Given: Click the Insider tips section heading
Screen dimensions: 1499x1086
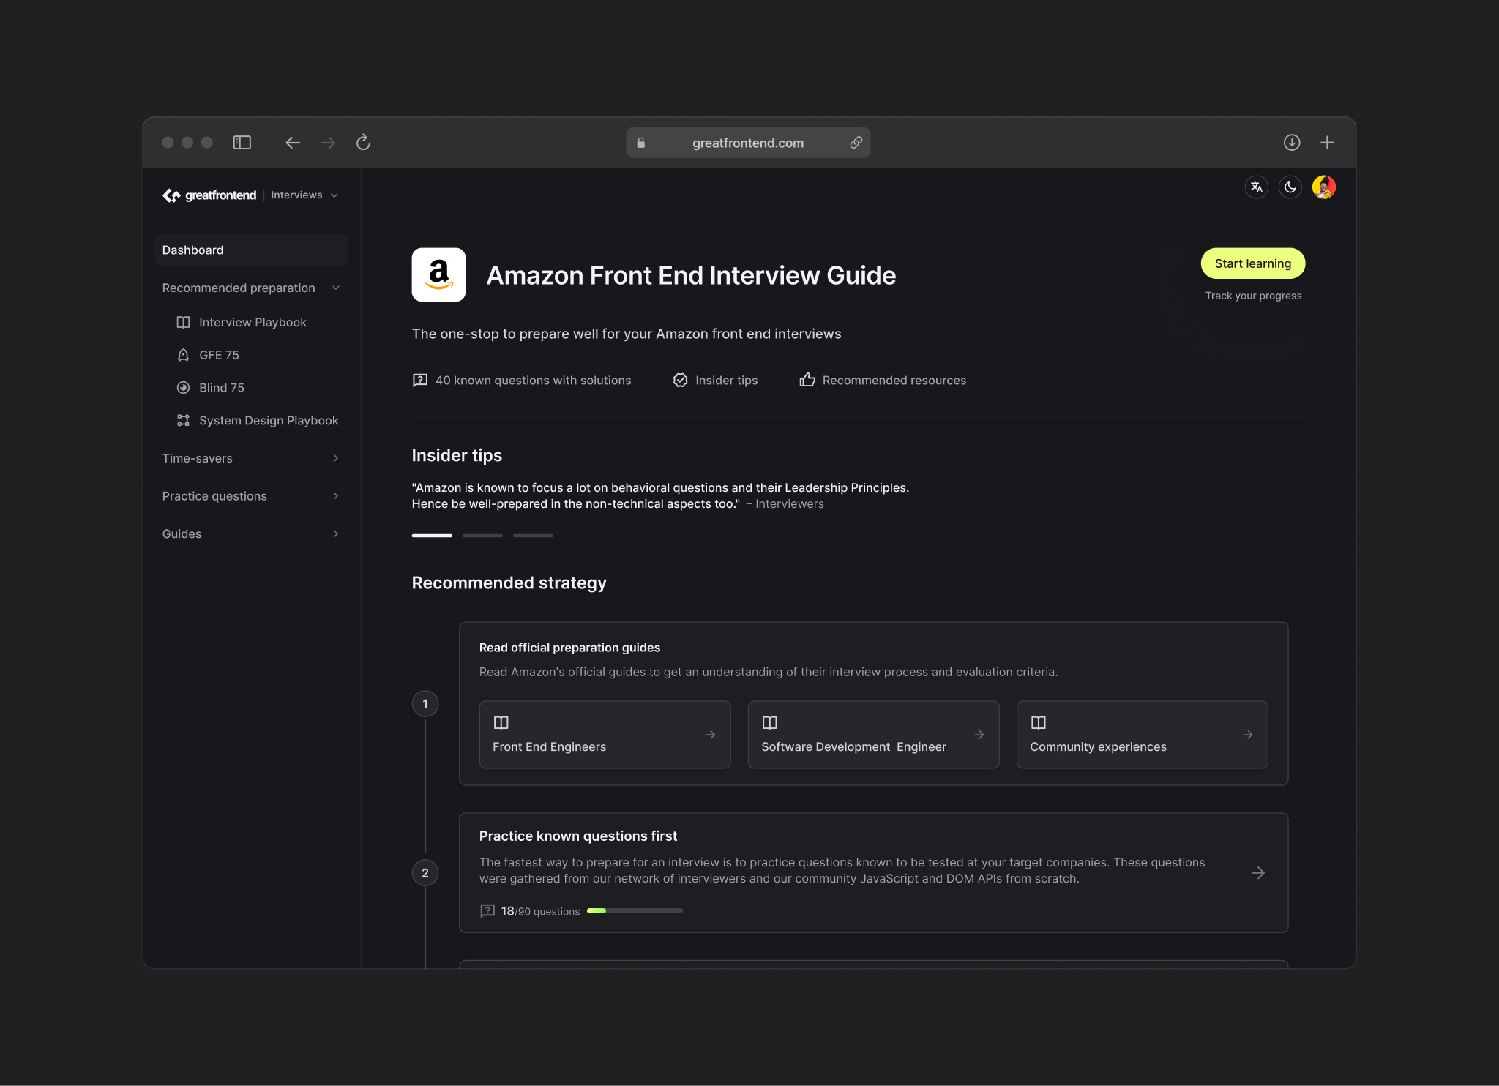Looking at the screenshot, I should (457, 455).
